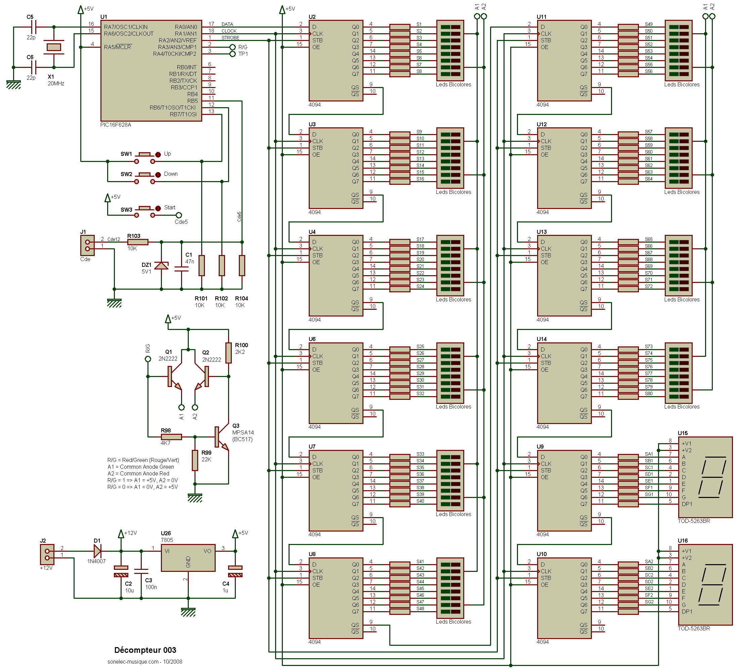Click the A2 terminal below Q2
Image resolution: width=739 pixels, height=672 pixels.
click(195, 407)
